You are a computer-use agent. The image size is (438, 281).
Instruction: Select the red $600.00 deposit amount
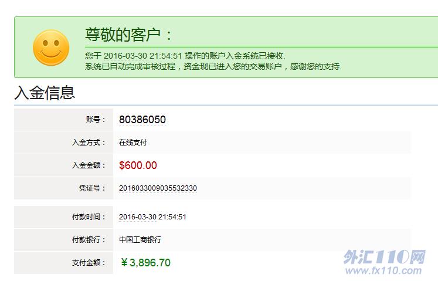138,165
